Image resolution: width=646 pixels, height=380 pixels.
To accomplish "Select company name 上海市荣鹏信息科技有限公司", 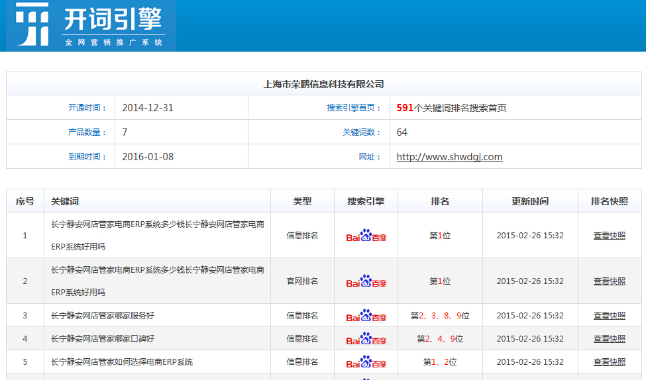I will (x=324, y=84).
